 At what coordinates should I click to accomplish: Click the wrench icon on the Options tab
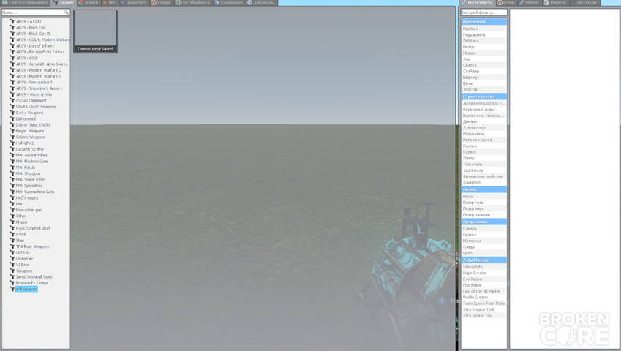tap(522, 2)
